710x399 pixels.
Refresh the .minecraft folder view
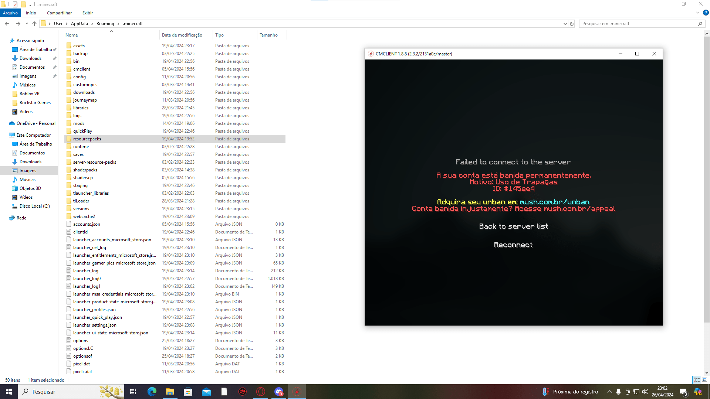pyautogui.click(x=572, y=24)
